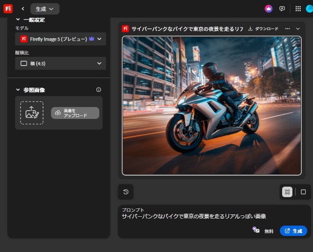
Task: Switch to single image view layout
Action: [303, 192]
